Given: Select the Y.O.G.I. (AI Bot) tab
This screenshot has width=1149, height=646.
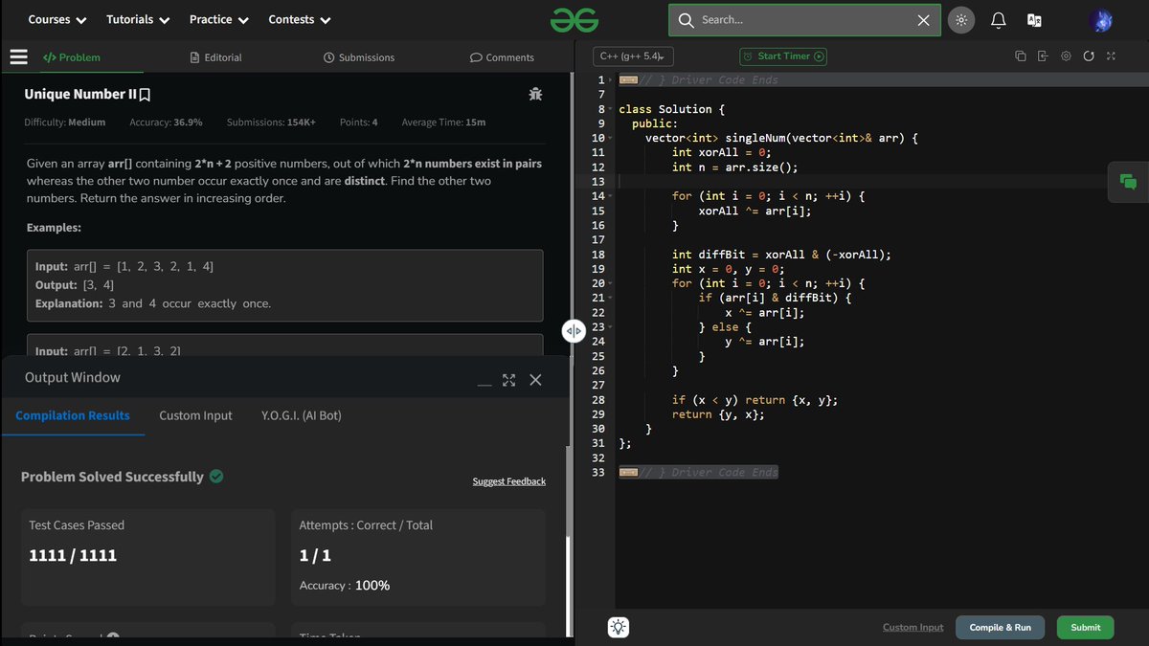Looking at the screenshot, I should click(x=302, y=415).
